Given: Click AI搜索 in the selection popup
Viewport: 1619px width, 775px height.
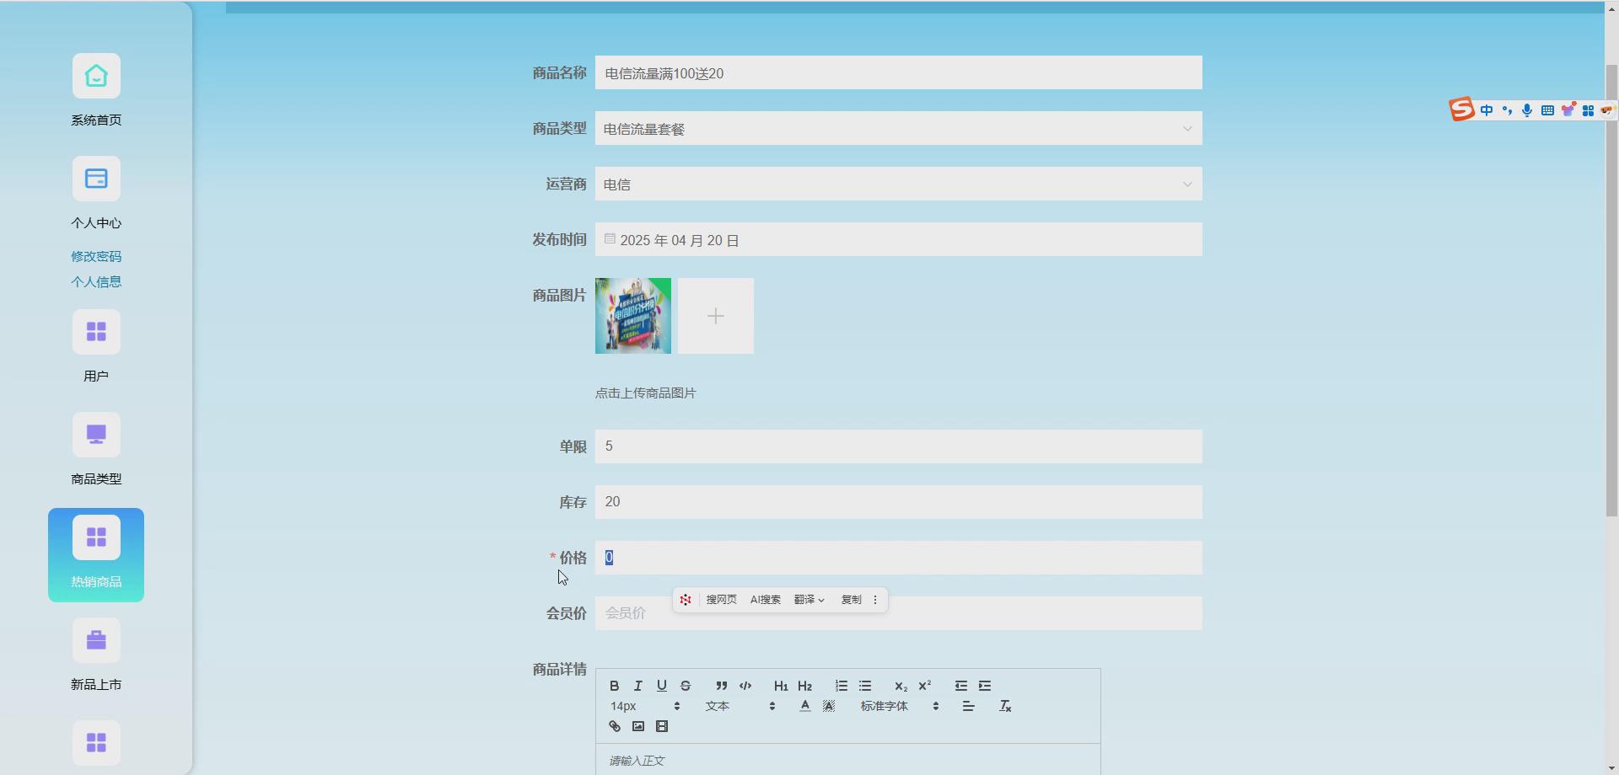Looking at the screenshot, I should [x=766, y=600].
